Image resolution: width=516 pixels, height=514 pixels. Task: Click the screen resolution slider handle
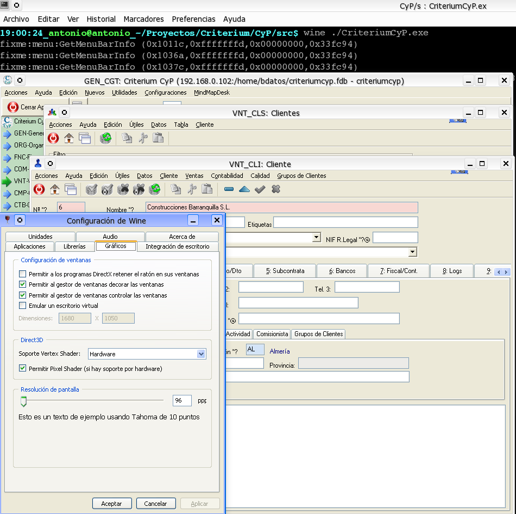24,401
